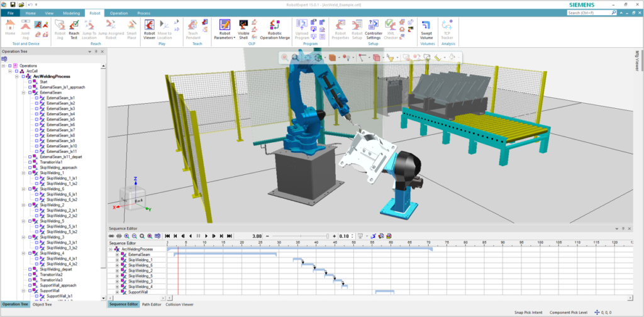Play the simulation forward
The height and width of the screenshot is (317, 644).
206,236
